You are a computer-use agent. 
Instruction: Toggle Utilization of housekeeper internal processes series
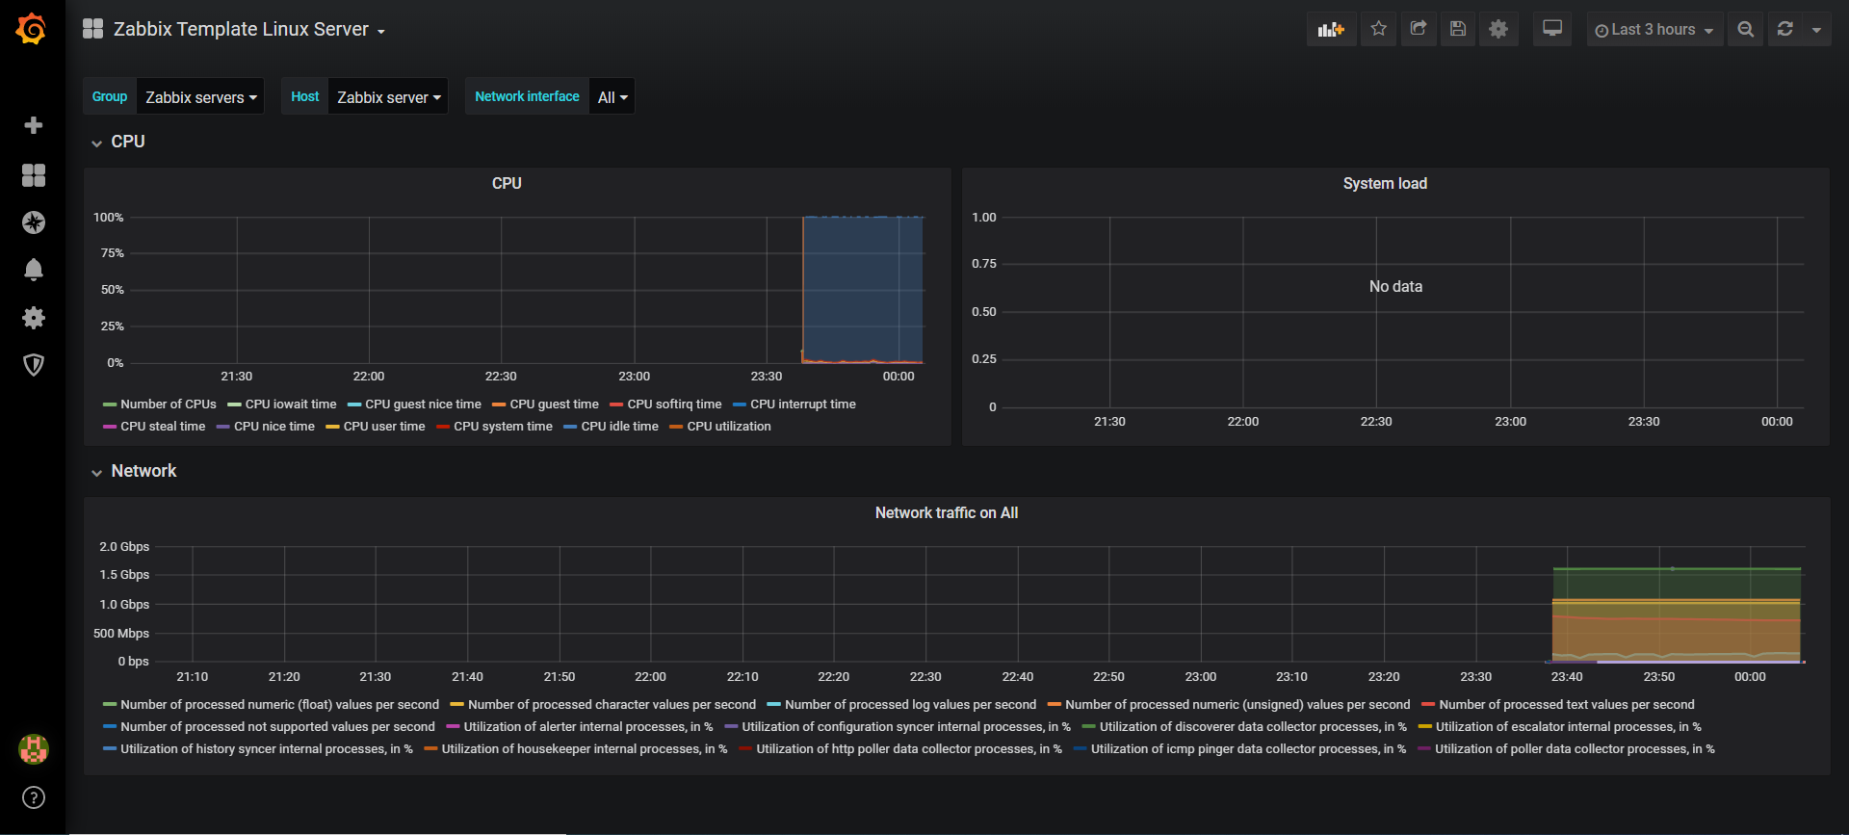coord(585,748)
